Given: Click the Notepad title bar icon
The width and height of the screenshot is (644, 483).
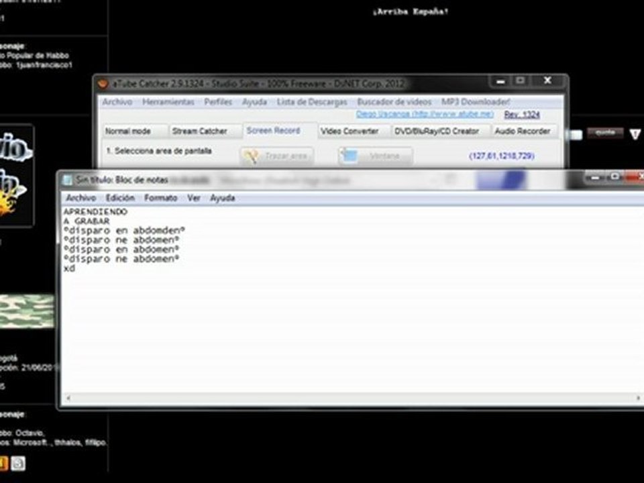Looking at the screenshot, I should coord(67,180).
